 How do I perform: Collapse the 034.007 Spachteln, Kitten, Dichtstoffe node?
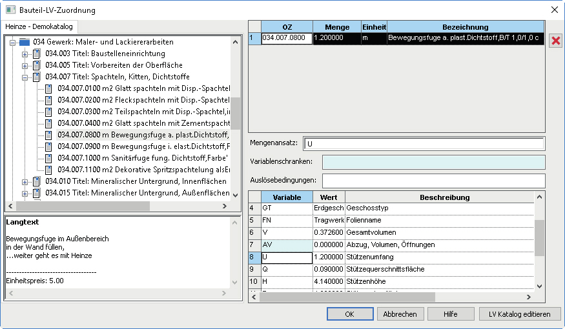25,77
